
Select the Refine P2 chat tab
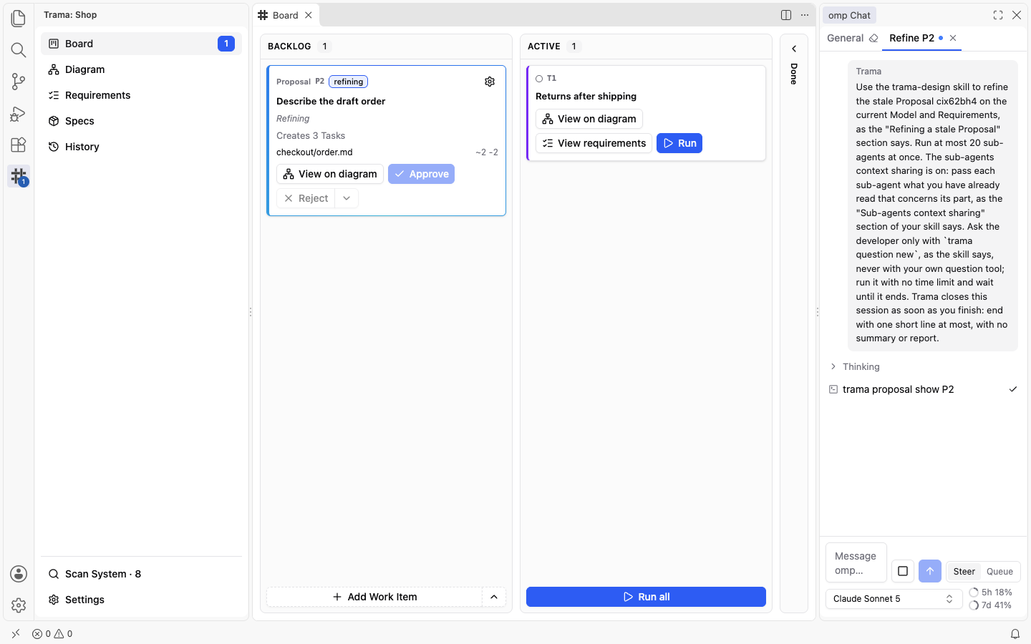point(911,38)
